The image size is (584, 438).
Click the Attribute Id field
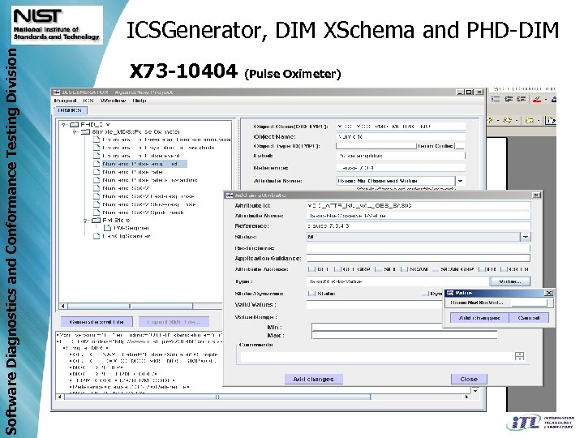[419, 205]
